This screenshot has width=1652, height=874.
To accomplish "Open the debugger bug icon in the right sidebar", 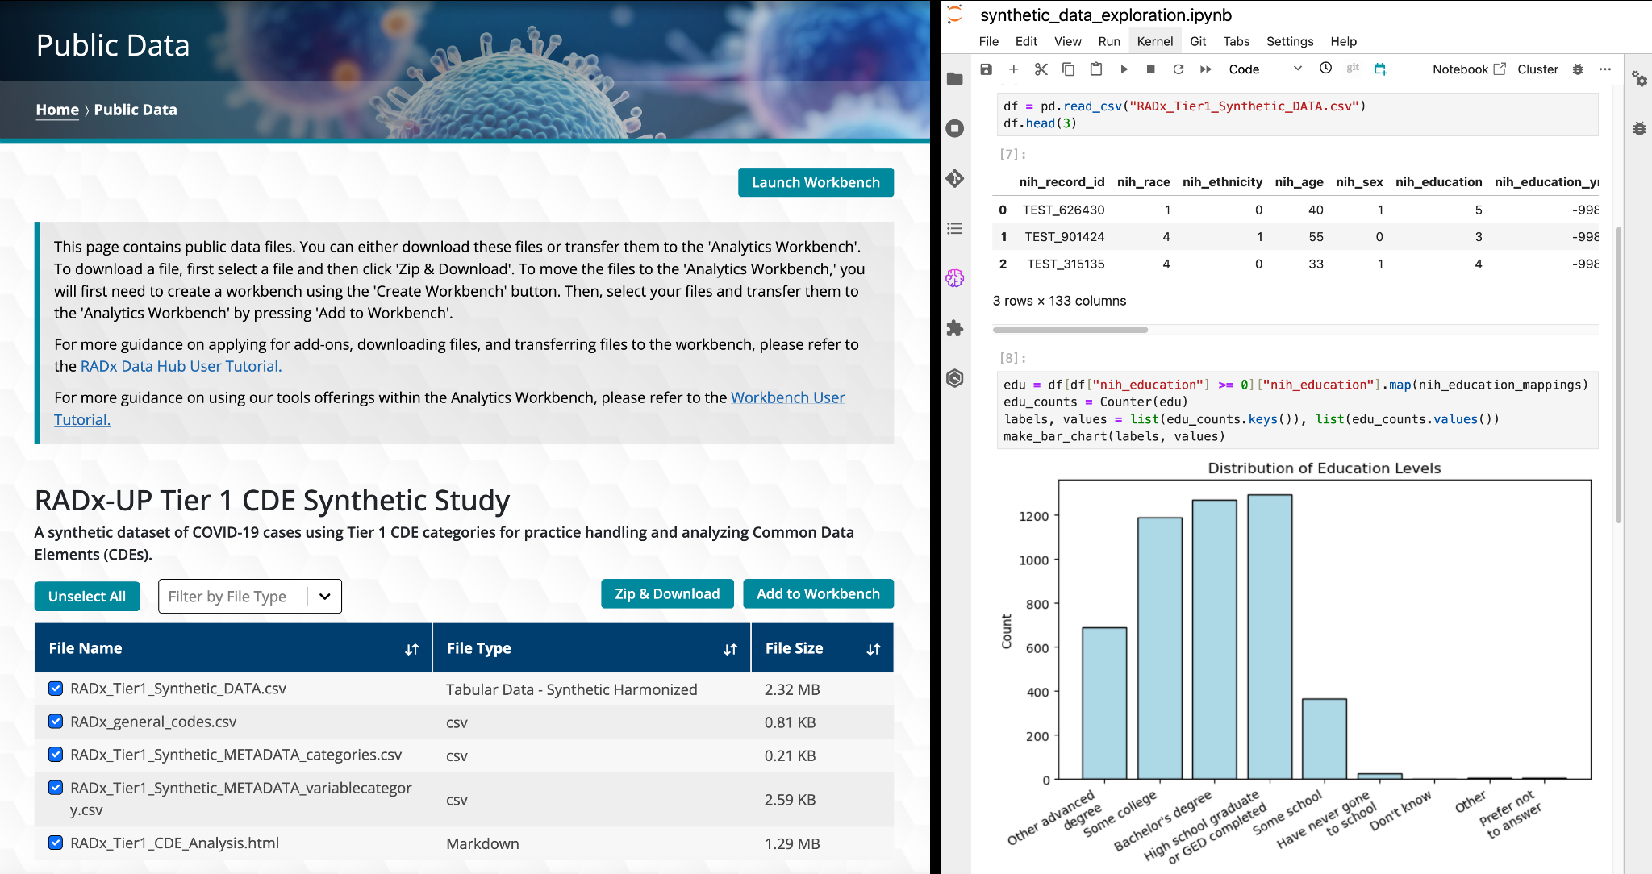I will point(1639,128).
